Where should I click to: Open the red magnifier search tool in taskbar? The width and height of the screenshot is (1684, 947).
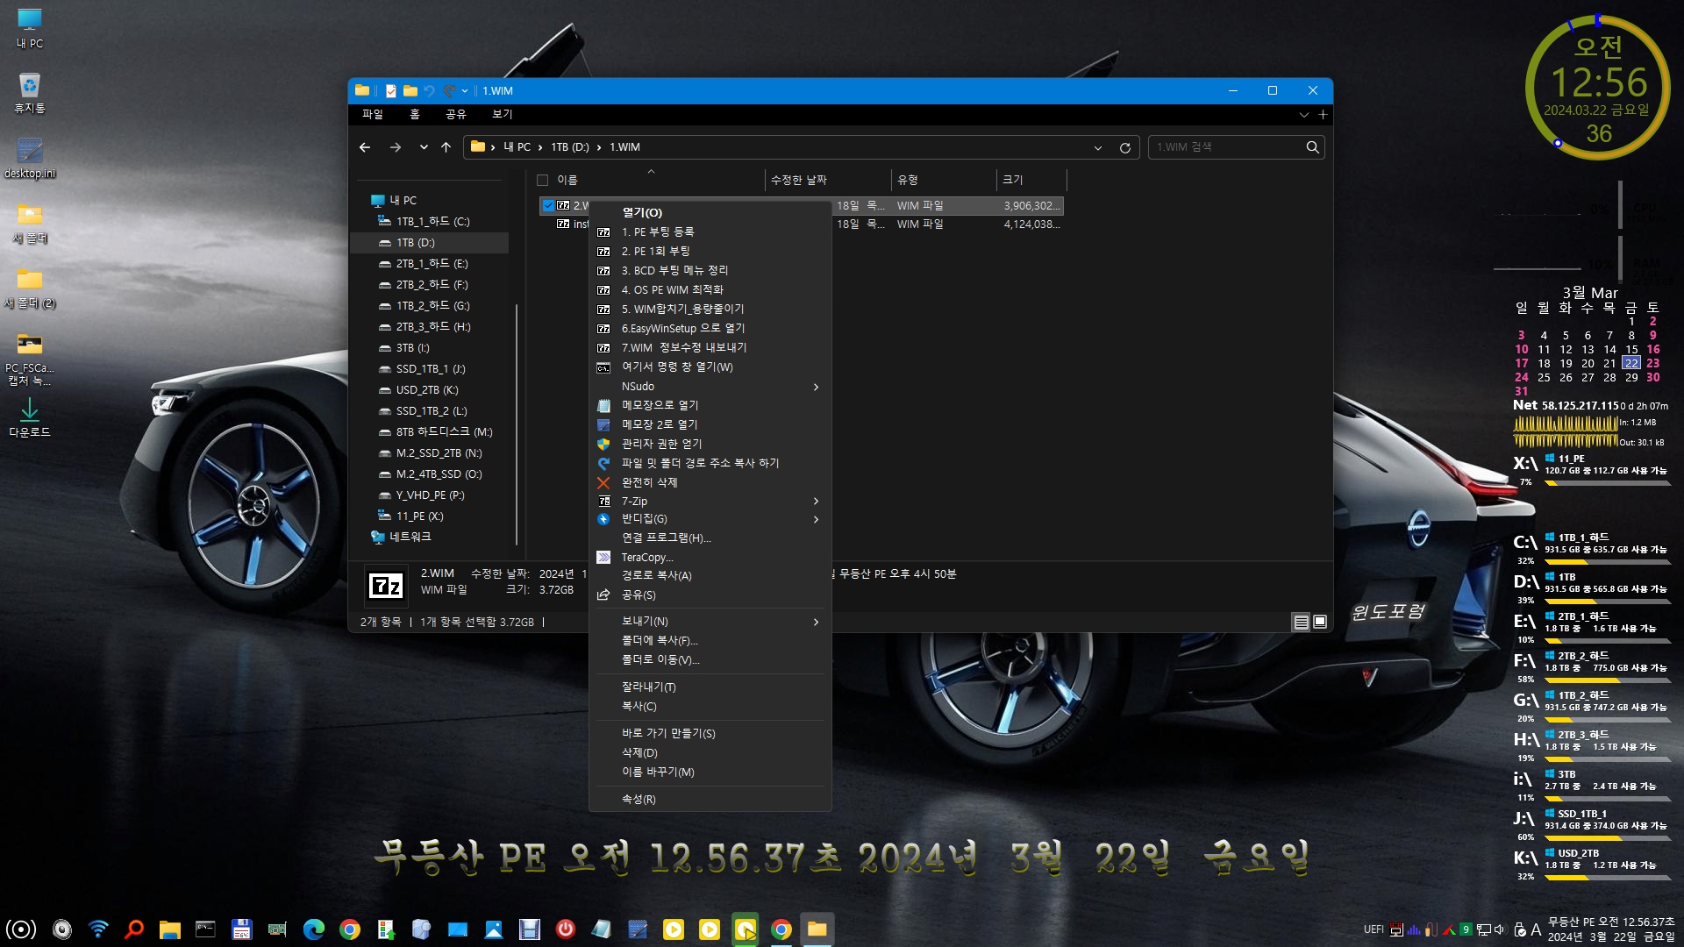pyautogui.click(x=134, y=929)
